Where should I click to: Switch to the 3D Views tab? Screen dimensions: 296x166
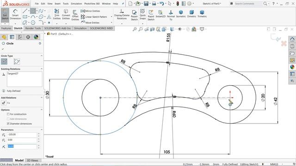point(32,160)
